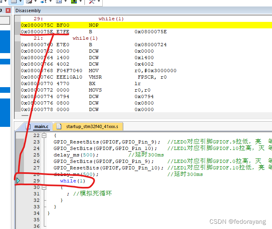This screenshot has width=272, height=229.
Task: Collapse the code block fold at line 30
Action: (x=44, y=187)
